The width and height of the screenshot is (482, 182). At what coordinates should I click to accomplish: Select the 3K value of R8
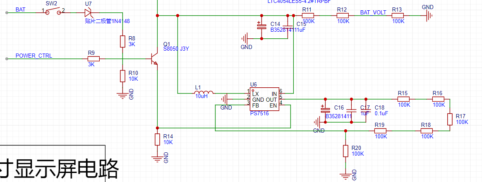click(x=132, y=44)
